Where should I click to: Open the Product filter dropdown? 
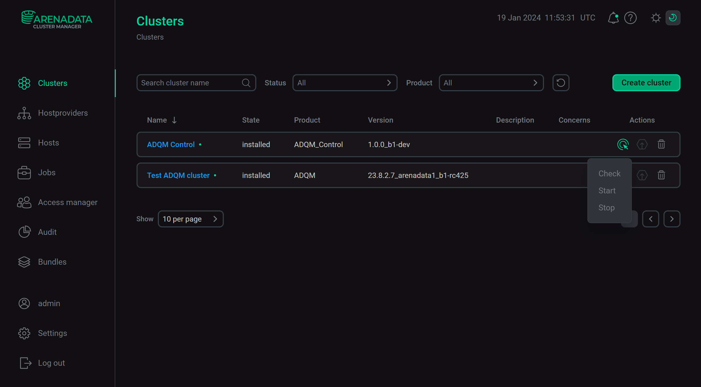pos(491,83)
